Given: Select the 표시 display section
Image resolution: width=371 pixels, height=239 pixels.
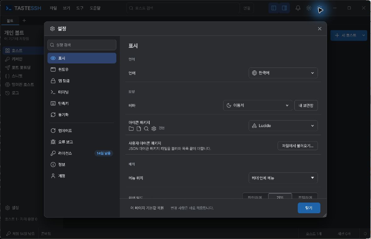Looking at the screenshot, I should (82, 58).
